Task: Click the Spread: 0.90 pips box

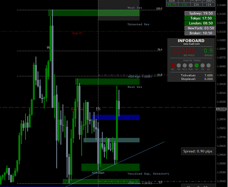Action: (x=198, y=151)
